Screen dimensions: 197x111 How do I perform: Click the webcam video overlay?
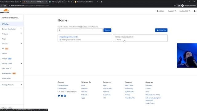pos(187,55)
